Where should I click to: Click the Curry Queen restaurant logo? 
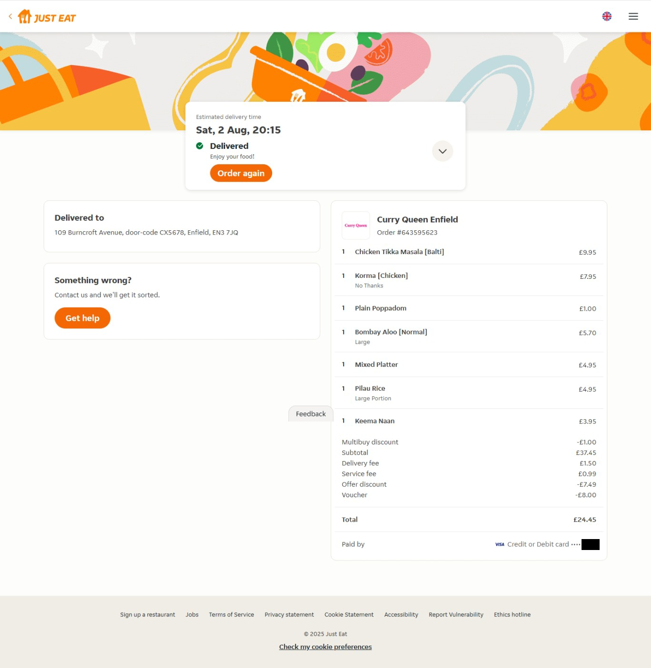click(356, 226)
